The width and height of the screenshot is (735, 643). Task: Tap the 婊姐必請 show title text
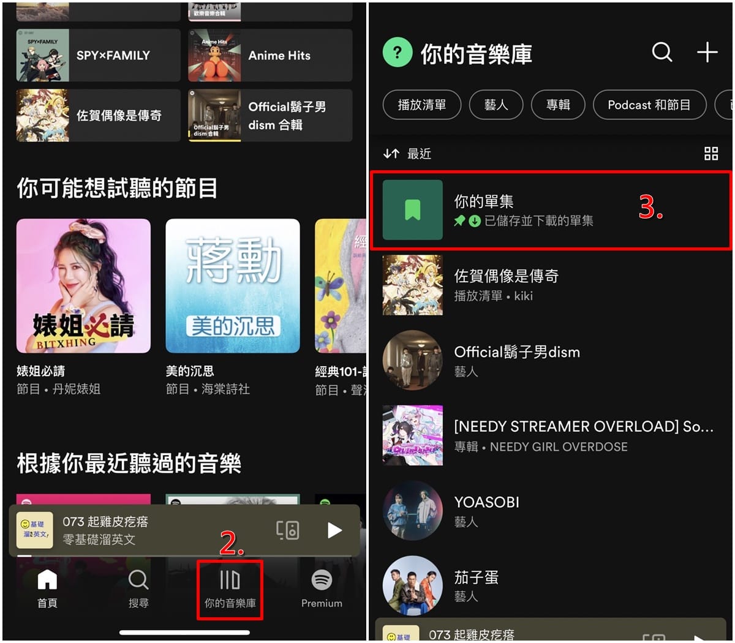(x=40, y=371)
